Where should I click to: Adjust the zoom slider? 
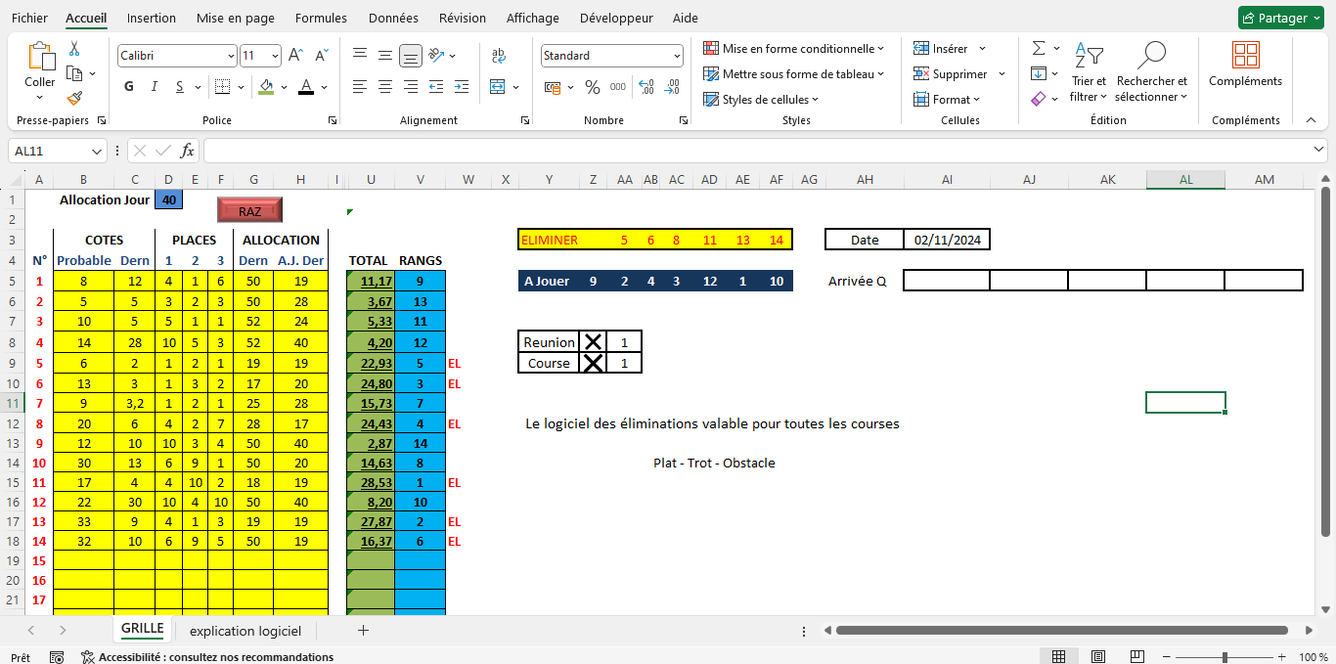(x=1226, y=657)
